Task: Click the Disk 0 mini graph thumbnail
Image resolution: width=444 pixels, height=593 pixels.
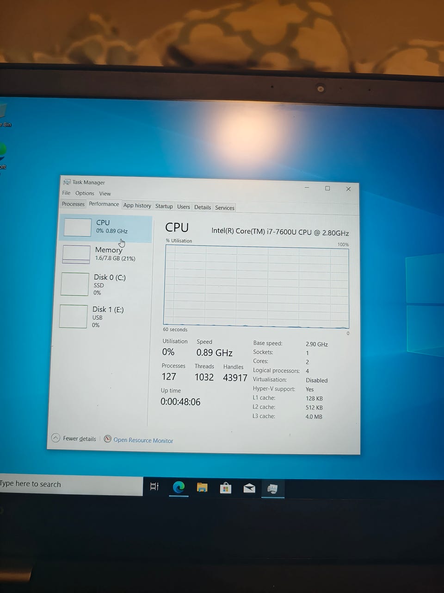Action: (75, 284)
